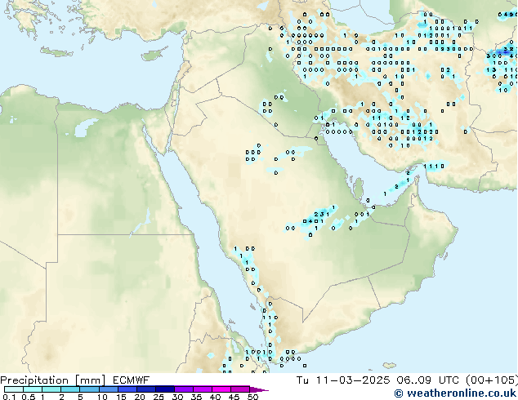Viewport: 518px width, 400px height.
Task: Click the 0.1 value on the legend scale
Action: coord(7,397)
